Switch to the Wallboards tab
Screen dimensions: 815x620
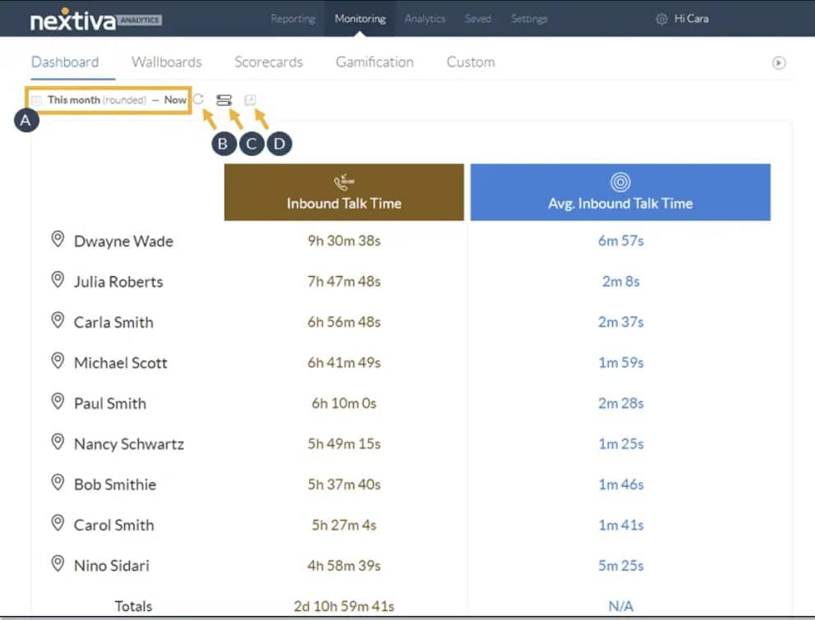pos(167,62)
